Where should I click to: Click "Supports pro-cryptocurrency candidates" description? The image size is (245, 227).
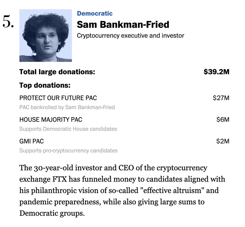(68, 151)
